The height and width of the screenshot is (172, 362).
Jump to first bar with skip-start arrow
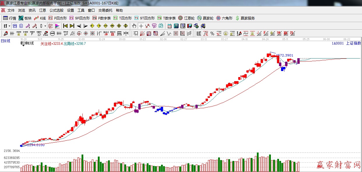(65, 26)
